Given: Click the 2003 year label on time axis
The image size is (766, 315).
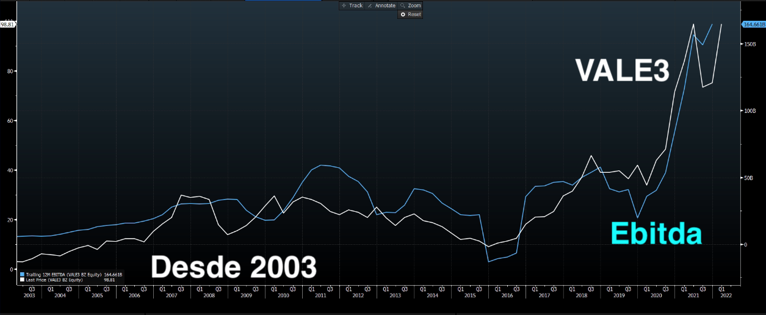Looking at the screenshot, I should point(29,295).
